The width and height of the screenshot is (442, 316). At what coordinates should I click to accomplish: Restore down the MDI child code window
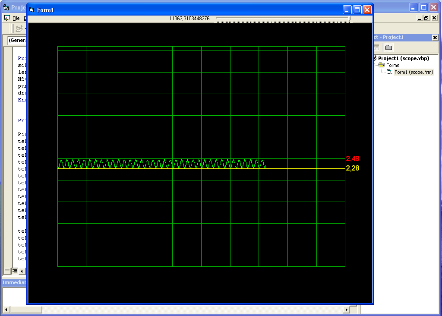coord(426,18)
